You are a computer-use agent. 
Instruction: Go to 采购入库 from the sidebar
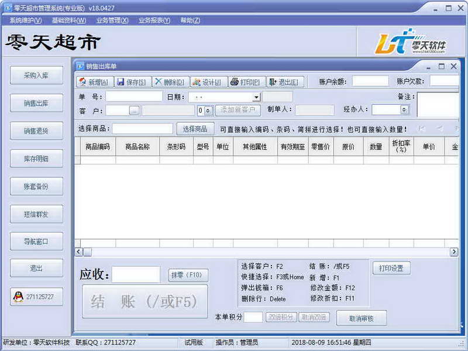click(37, 75)
